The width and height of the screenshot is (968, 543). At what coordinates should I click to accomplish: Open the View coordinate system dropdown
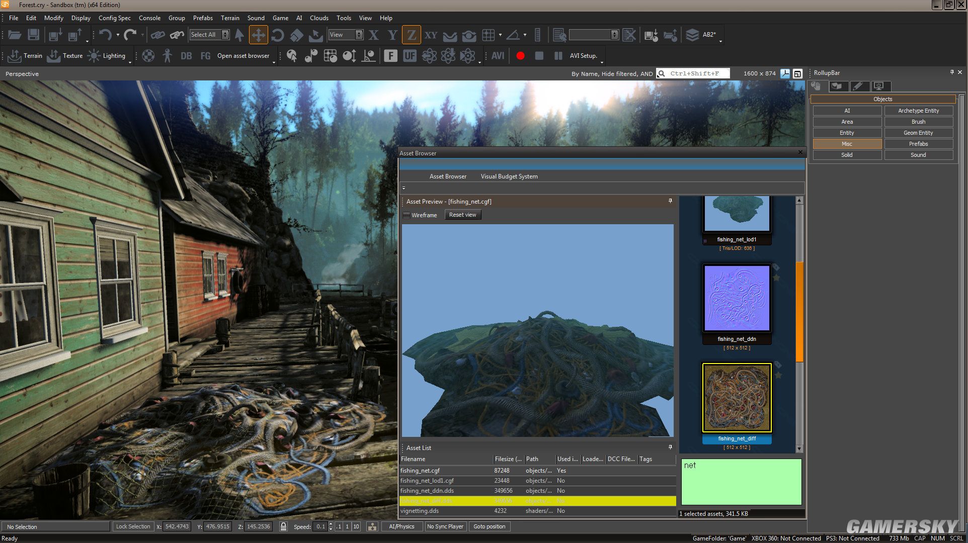(346, 35)
